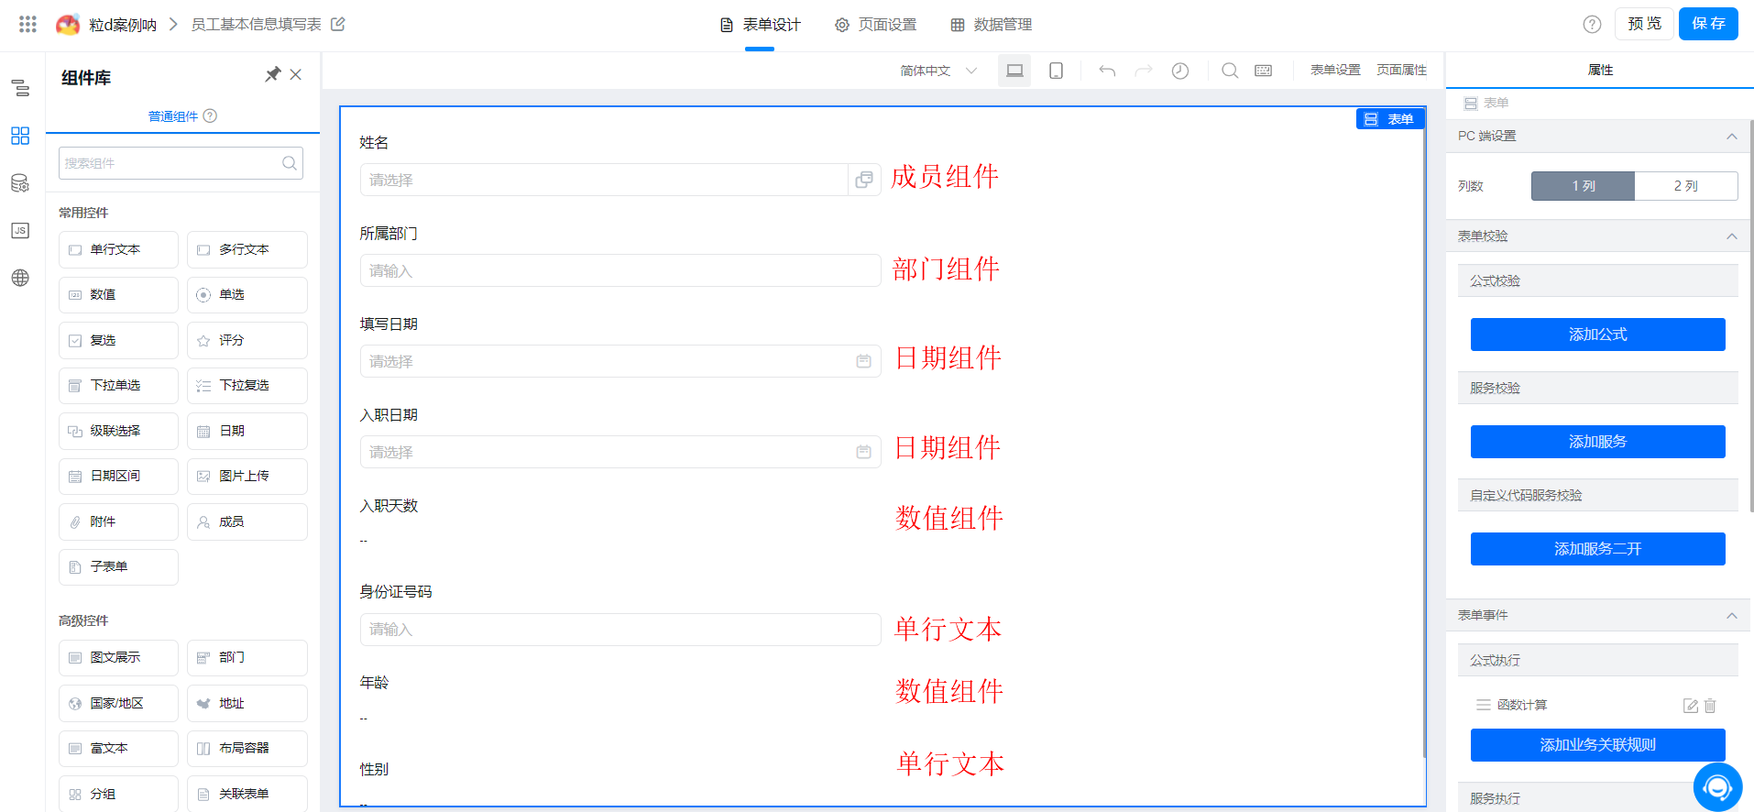Switch to mobile preview mode icon
1754x812 pixels.
coord(1056,71)
